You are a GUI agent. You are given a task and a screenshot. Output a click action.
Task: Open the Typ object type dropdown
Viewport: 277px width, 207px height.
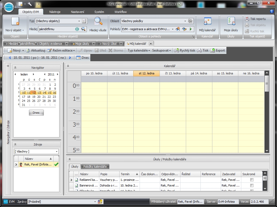(x=79, y=21)
